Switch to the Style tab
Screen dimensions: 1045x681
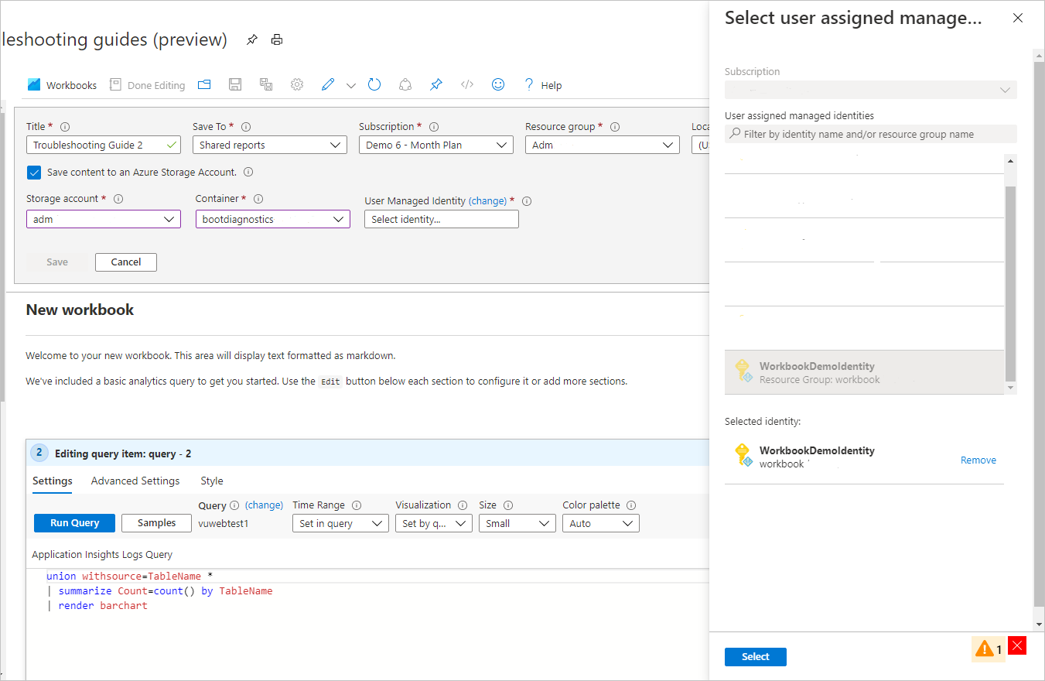coord(211,481)
